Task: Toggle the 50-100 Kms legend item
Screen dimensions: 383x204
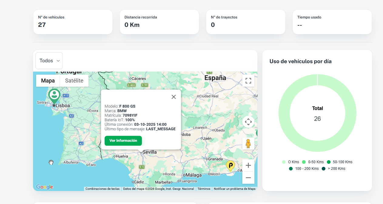Action: pos(339,162)
